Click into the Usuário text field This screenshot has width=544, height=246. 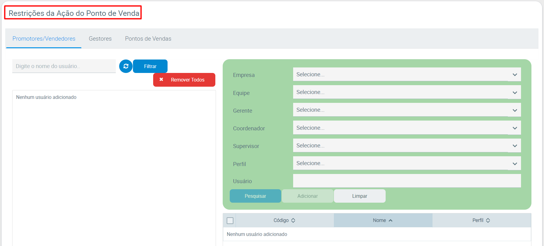coord(407,181)
